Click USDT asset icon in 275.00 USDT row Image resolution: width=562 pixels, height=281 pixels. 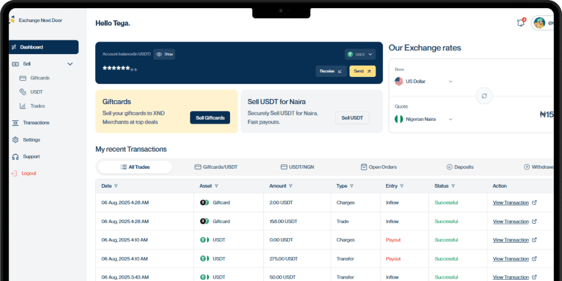coord(204,259)
